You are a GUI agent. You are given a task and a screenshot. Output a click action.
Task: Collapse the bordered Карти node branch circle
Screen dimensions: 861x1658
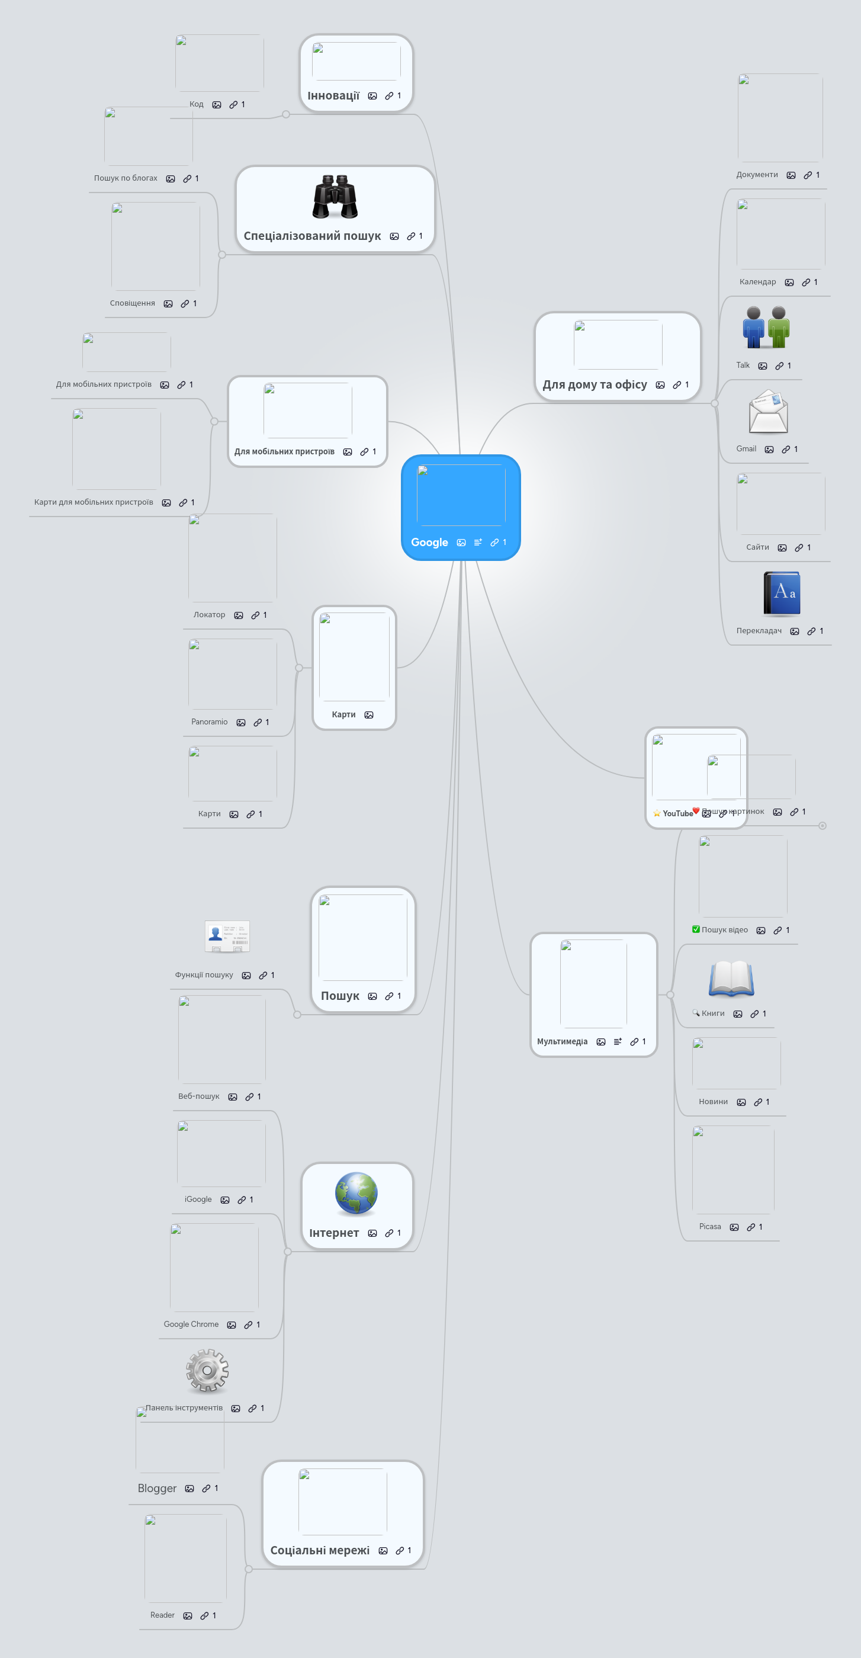298,668
